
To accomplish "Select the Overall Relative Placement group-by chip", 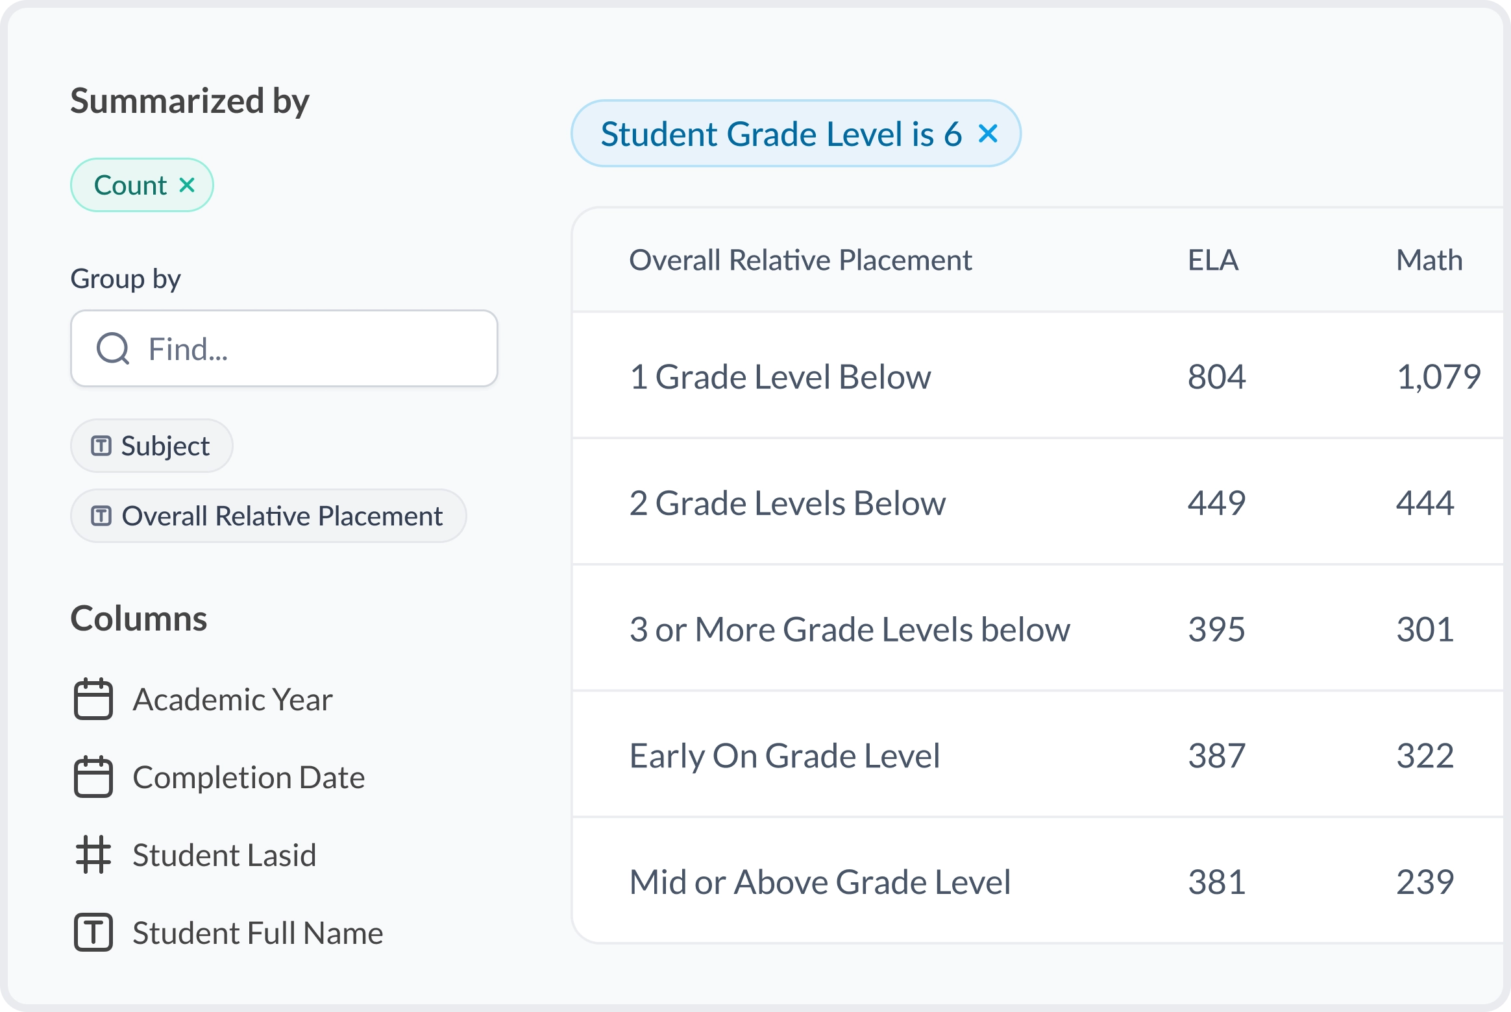I will pyautogui.click(x=269, y=516).
